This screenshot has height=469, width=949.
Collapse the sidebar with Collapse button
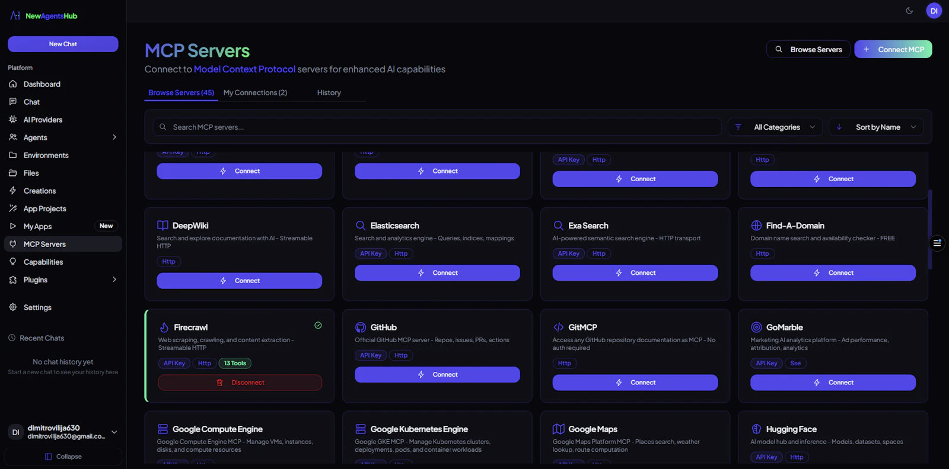(x=63, y=457)
